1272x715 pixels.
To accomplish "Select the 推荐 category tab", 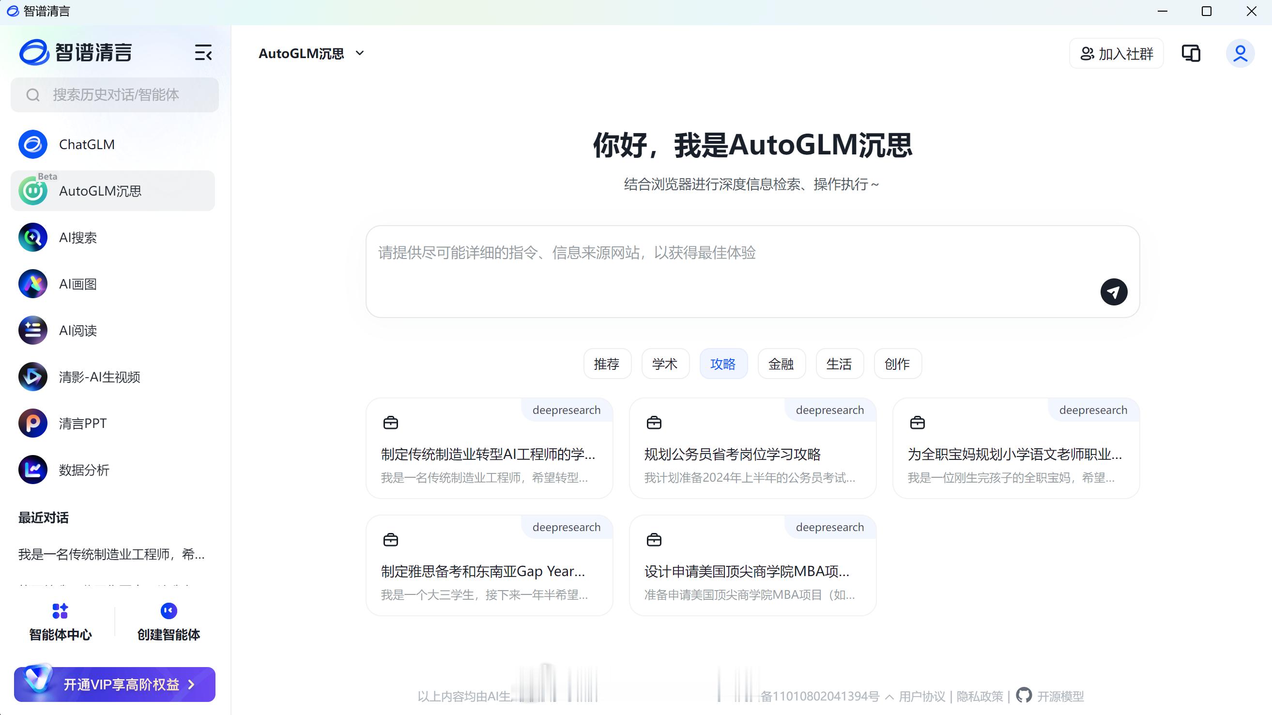I will (x=607, y=364).
